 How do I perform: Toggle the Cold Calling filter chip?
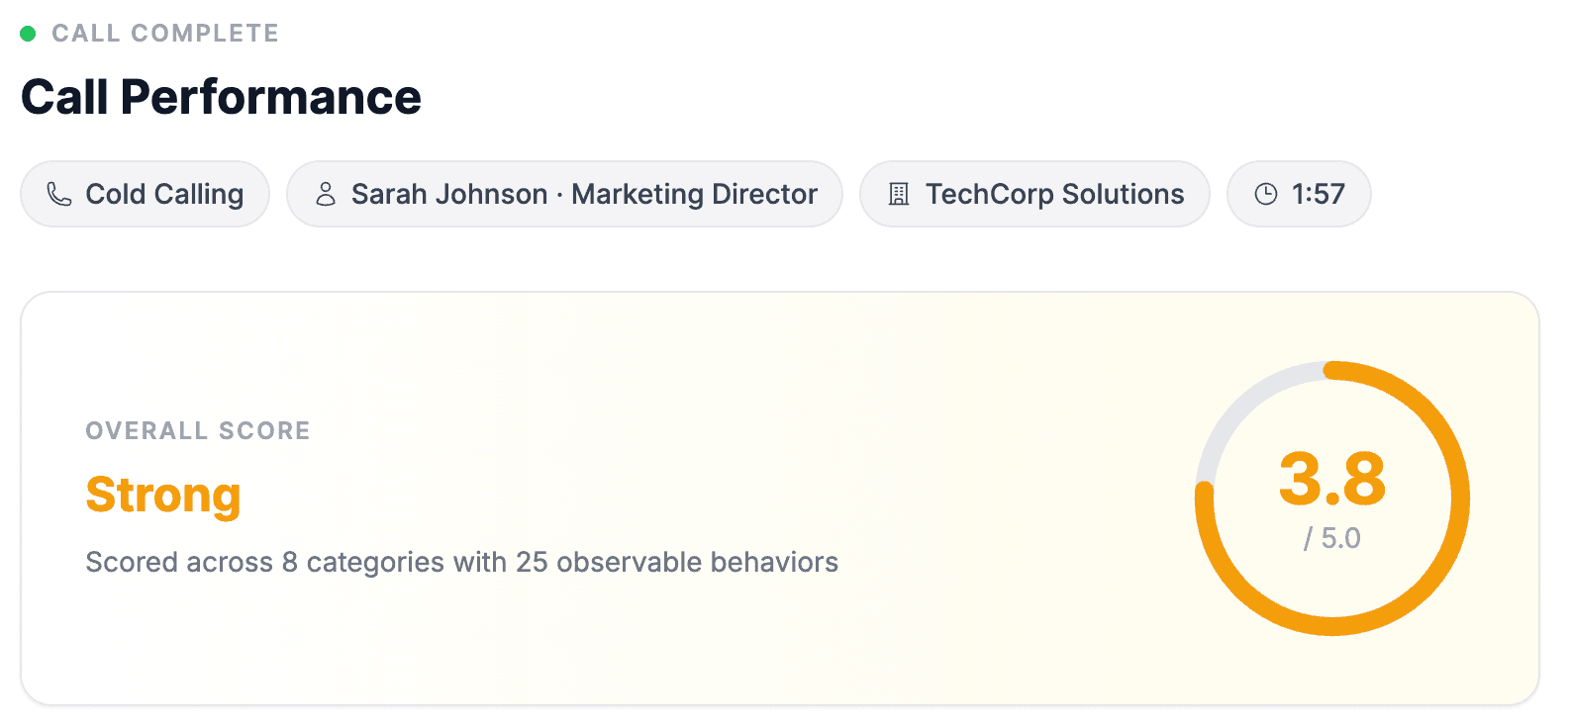click(145, 194)
